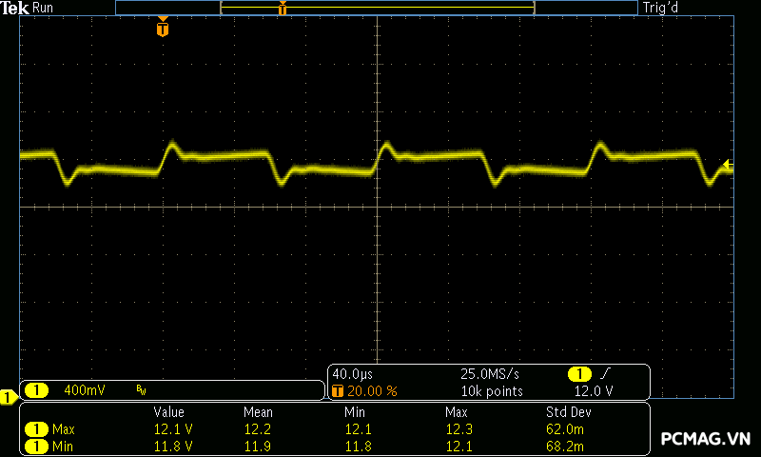761x457 pixels.
Task: Select the channel 1 ground reference marker
Action: [x=8, y=396]
